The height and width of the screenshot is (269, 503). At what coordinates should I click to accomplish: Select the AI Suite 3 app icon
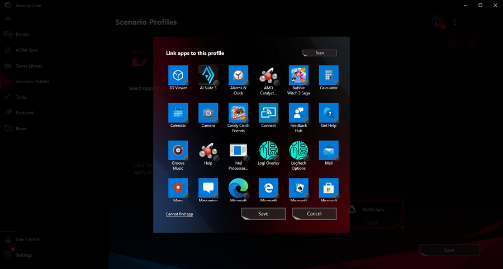[208, 75]
